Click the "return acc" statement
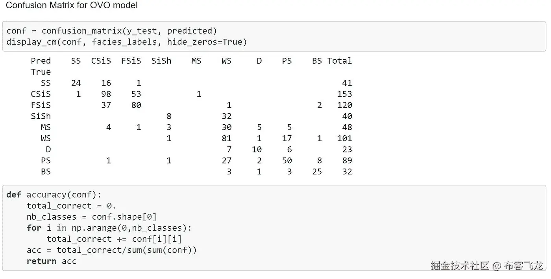 tap(51, 261)
